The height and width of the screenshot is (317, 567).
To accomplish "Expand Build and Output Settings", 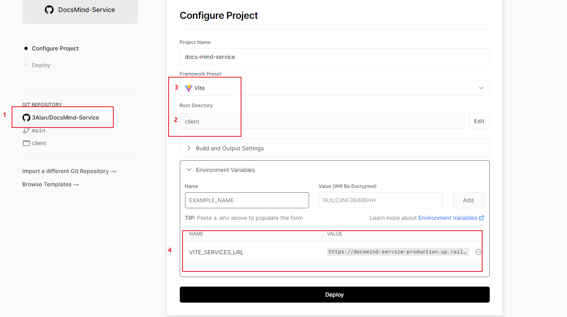I will point(334,148).
